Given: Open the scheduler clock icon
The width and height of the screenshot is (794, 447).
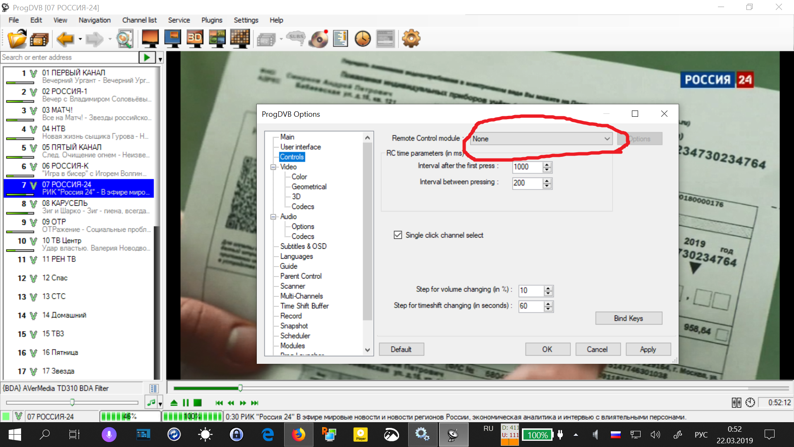Looking at the screenshot, I should point(363,39).
